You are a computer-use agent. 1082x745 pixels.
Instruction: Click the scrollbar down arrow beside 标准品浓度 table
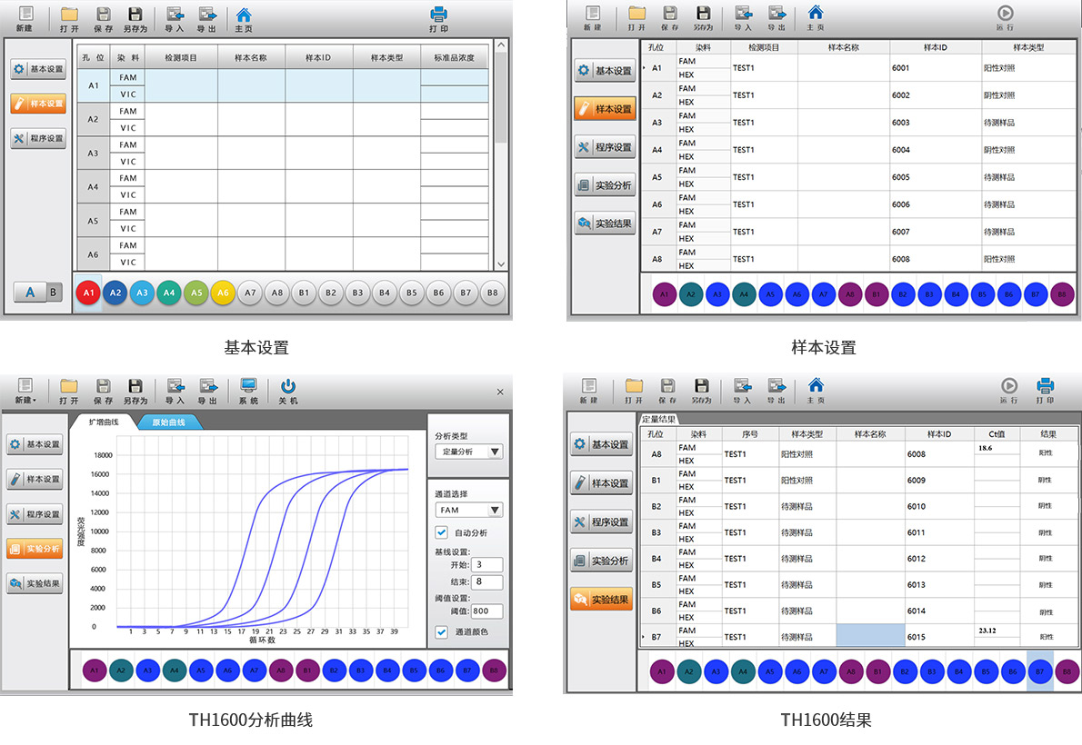coord(501,263)
